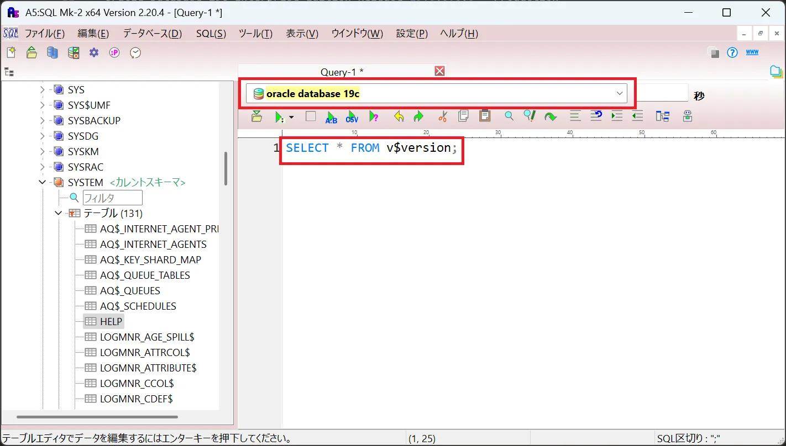The width and height of the screenshot is (786, 446).
Task: Open the query designer icon
Action: [663, 116]
